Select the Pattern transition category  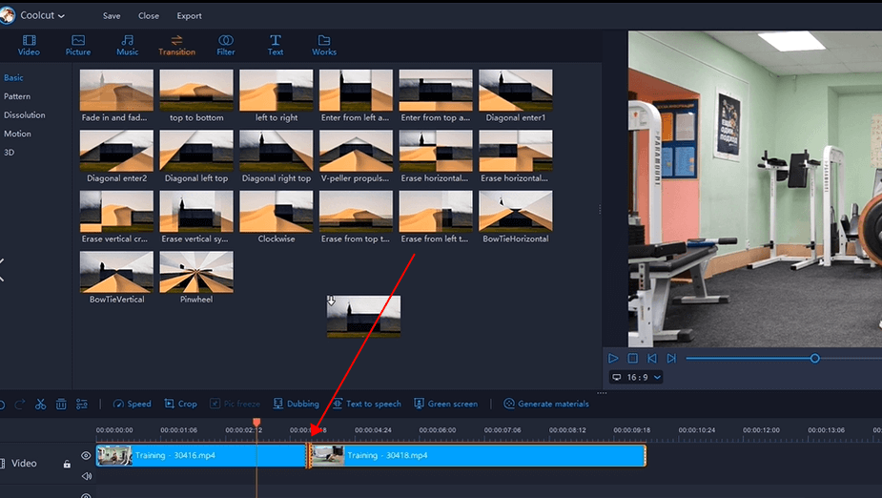(17, 96)
